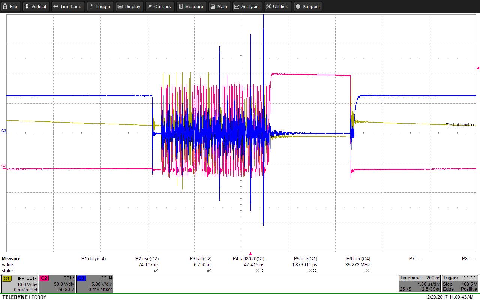Open the File menu
The height and width of the screenshot is (300, 480).
pos(10,6)
